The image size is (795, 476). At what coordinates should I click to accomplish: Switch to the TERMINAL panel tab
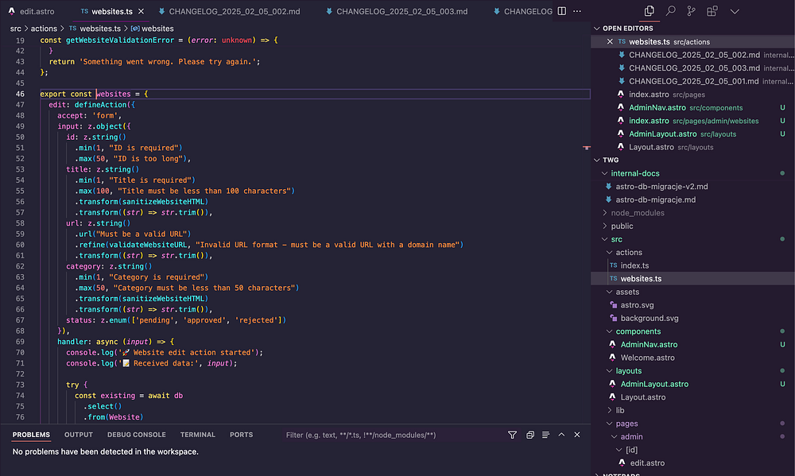(197, 435)
